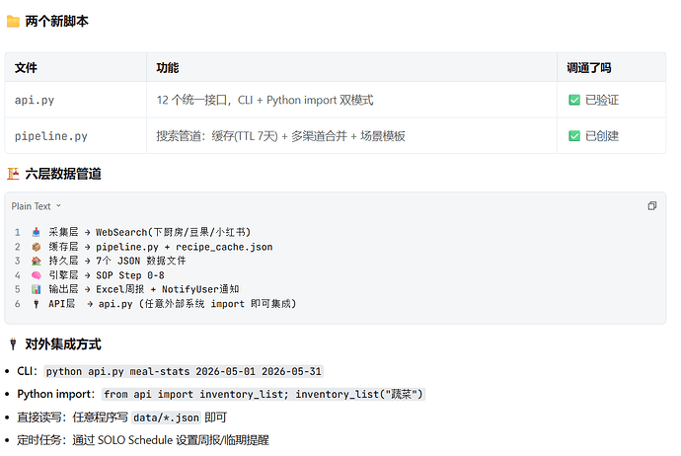This screenshot has height=456, width=681.
Task: Click the brain emoji on the 引擎层 line
Action: click(37, 275)
